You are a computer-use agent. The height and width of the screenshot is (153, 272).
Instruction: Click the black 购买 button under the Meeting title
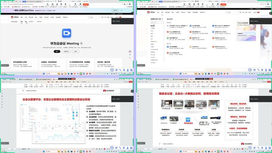(x=57, y=51)
